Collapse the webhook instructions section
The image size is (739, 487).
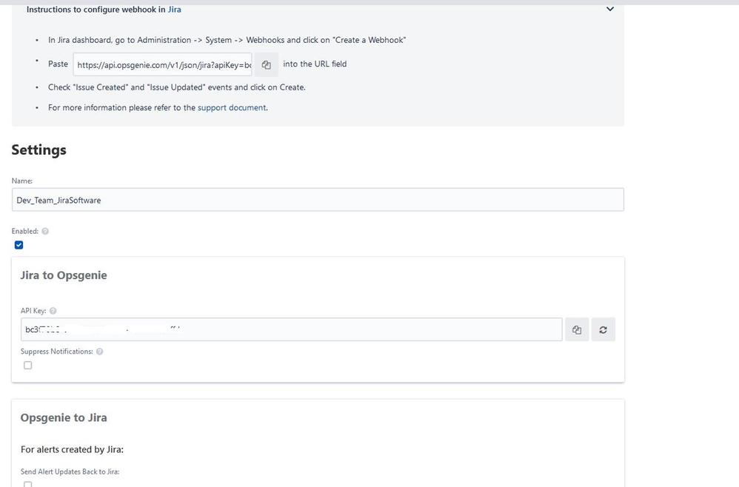(x=610, y=9)
